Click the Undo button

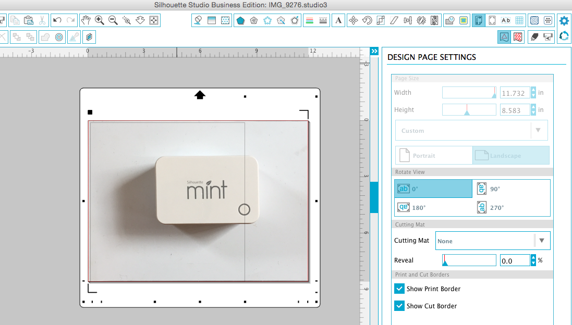[x=56, y=20]
